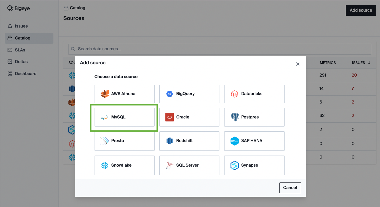Cancel the Add source dialog
This screenshot has height=207, width=380.
point(290,188)
